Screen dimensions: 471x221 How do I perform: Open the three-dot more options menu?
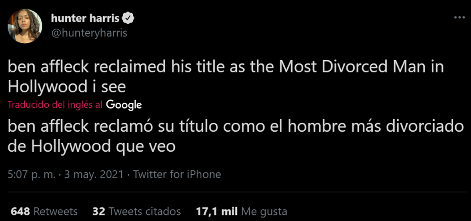point(459,18)
